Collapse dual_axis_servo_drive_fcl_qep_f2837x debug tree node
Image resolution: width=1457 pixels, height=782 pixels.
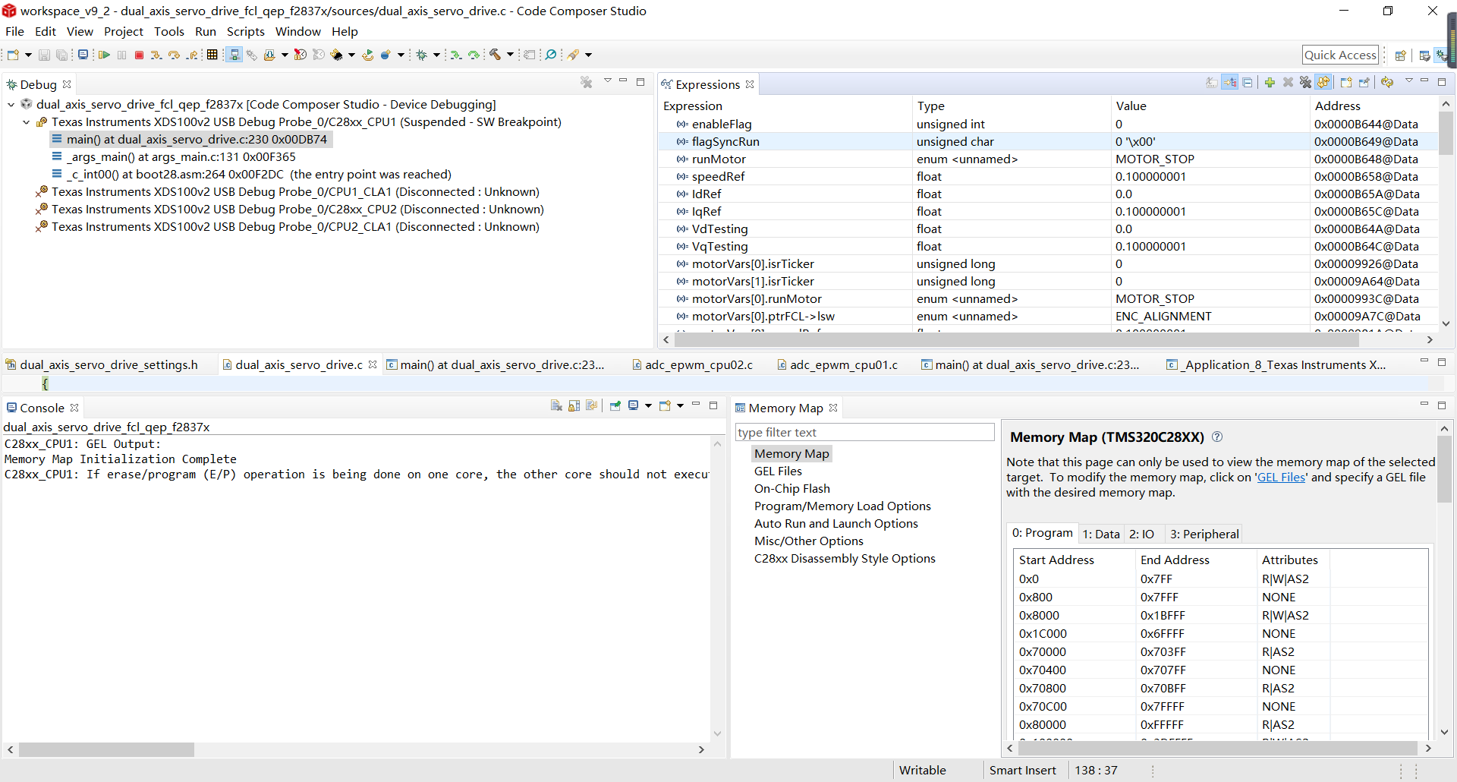(x=11, y=105)
